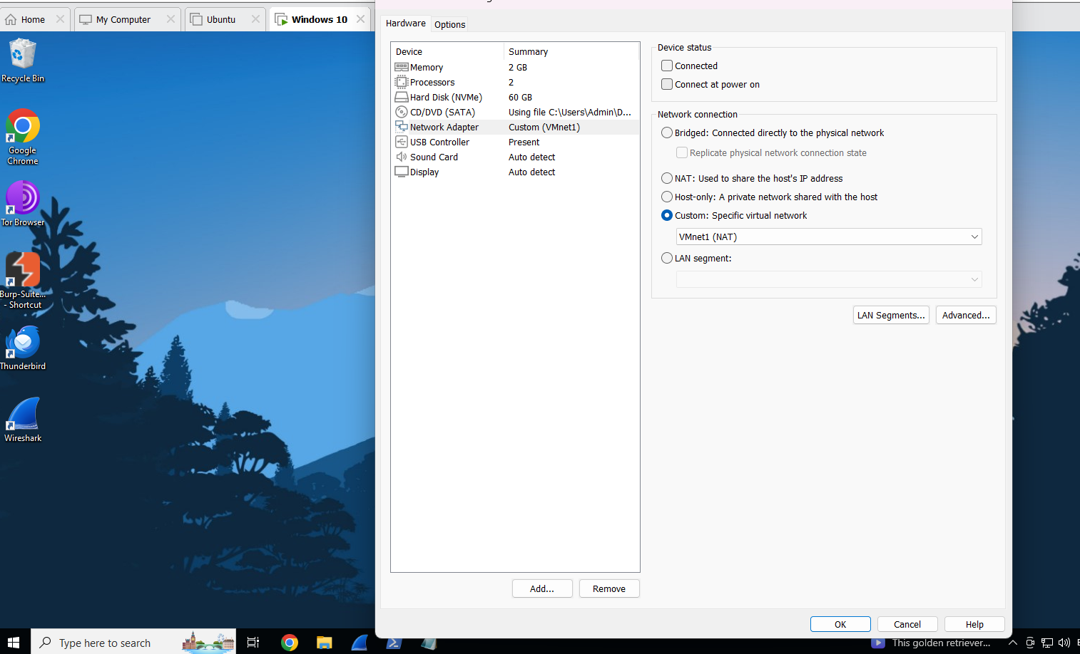This screenshot has height=654, width=1080.
Task: Select Custom: Specific virtual network option
Action: [x=667, y=215]
